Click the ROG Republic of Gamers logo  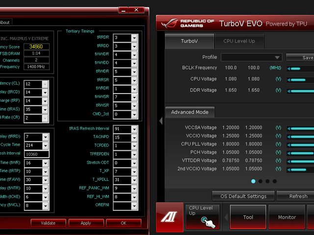point(187,23)
